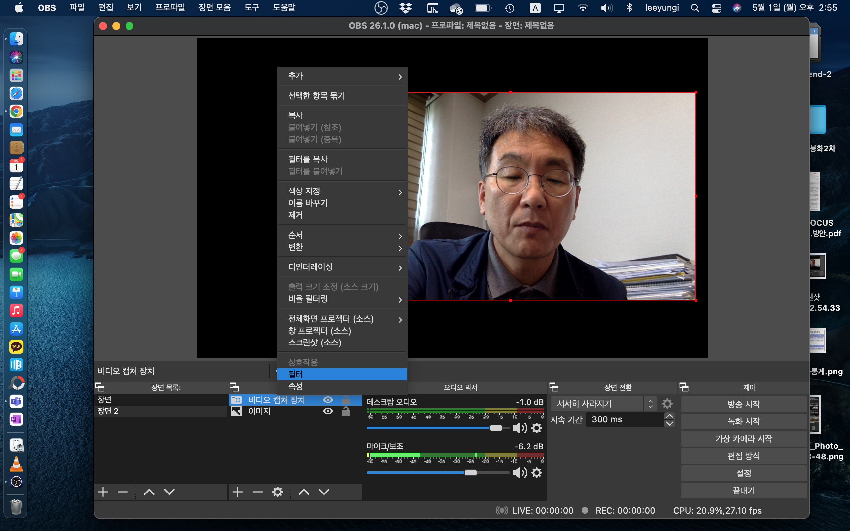Mute the 데스크탑 오디오 speaker icon
This screenshot has width=850, height=531.
pyautogui.click(x=519, y=428)
